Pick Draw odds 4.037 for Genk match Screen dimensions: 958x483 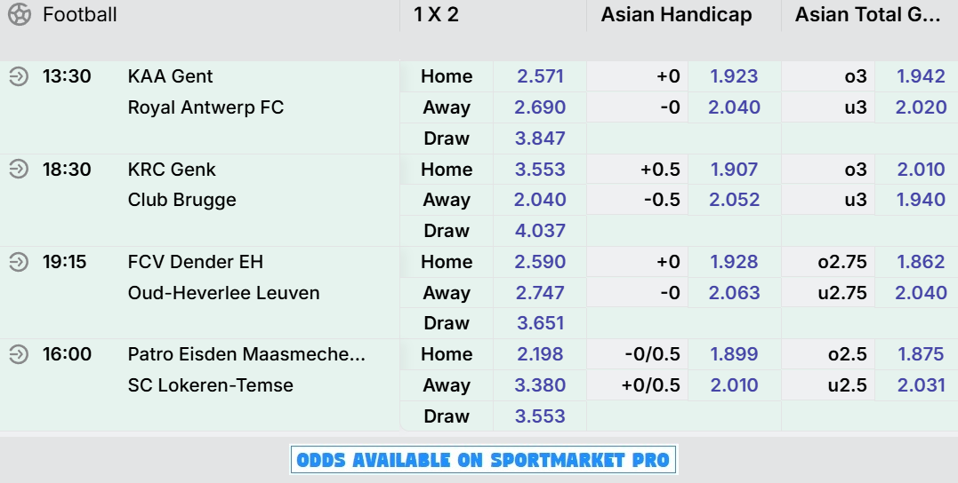pyautogui.click(x=539, y=231)
